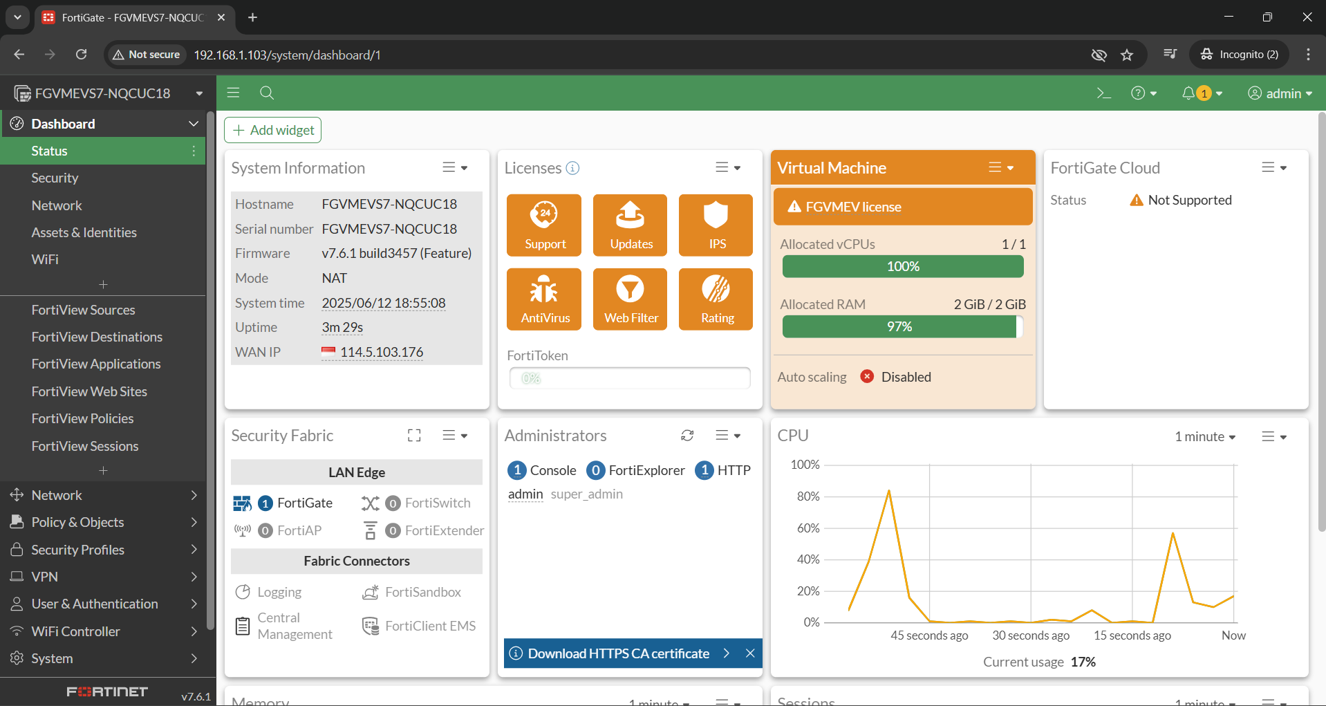The image size is (1326, 706).
Task: Open the Web Filter license tile
Action: pyautogui.click(x=630, y=299)
